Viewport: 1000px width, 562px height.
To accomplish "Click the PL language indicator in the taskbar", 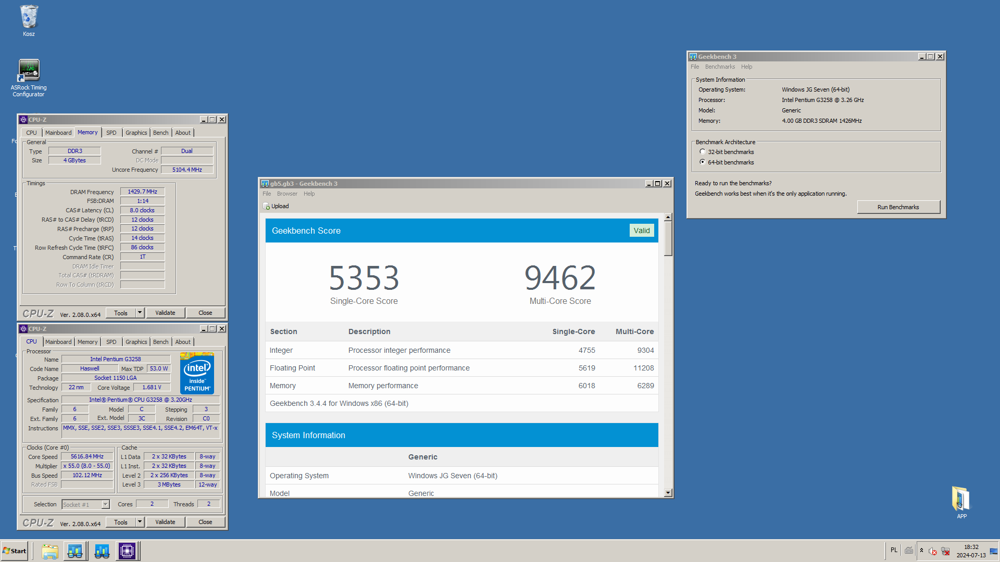I will pos(894,550).
